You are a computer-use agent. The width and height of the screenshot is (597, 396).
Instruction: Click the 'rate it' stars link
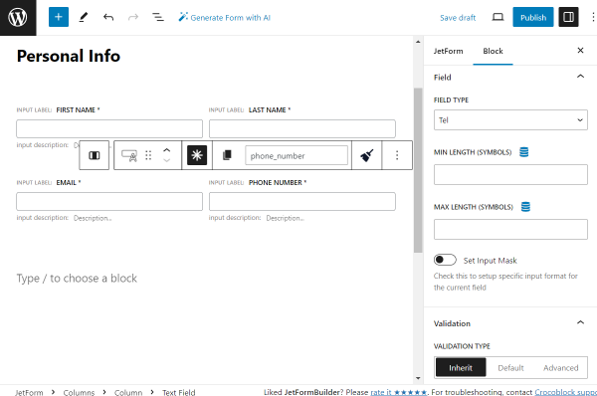point(399,392)
